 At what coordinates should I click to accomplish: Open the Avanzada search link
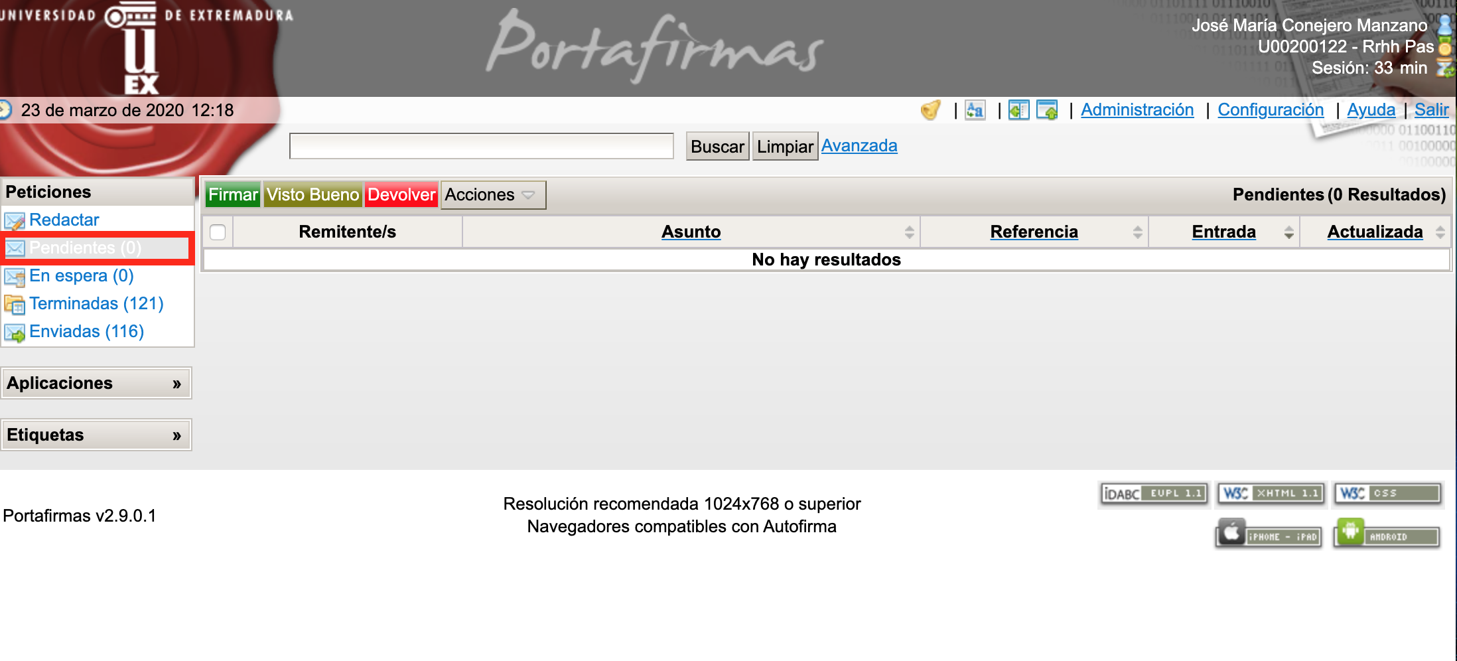coord(859,146)
